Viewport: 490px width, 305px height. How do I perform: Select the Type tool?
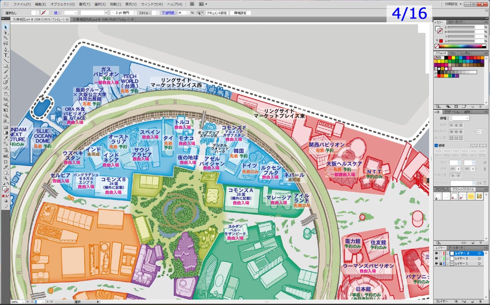(6, 54)
